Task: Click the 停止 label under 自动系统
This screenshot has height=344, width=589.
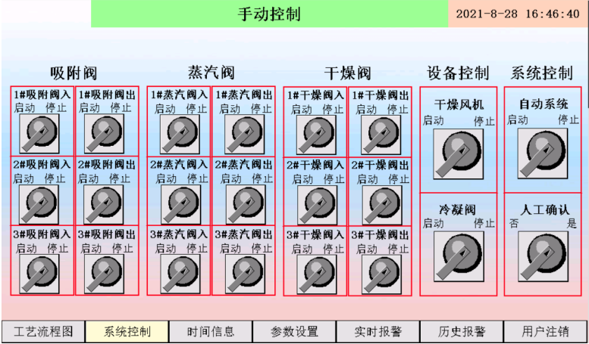Action: click(569, 120)
